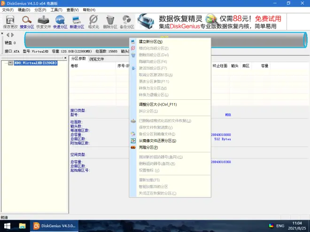Click the Search Partition (搜索分区) toolbar icon
Image resolution: width=310 pixels, height=232 pixels.
click(x=27, y=22)
